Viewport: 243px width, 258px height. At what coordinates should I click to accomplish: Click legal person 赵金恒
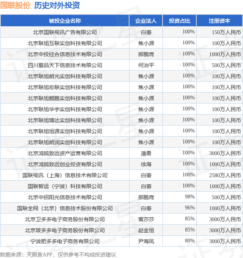pyautogui.click(x=146, y=230)
